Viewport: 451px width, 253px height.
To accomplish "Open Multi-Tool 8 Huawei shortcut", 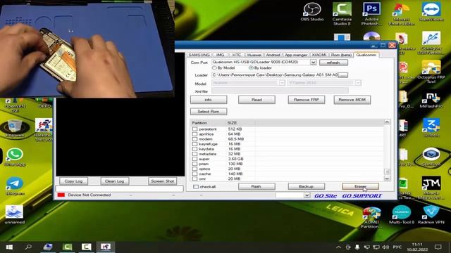I will click(x=402, y=214).
